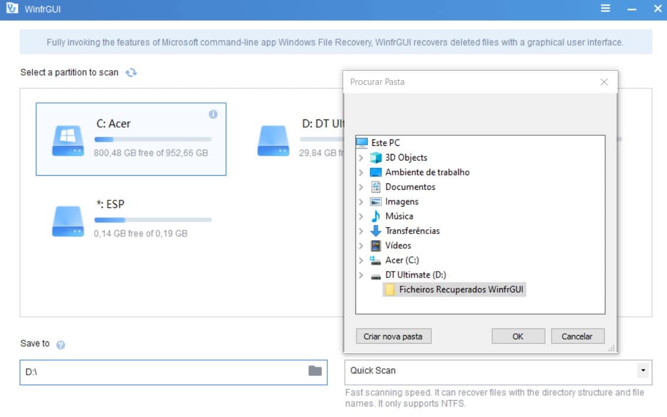Click the Save to path field
The image size is (667, 417).
[174, 372]
